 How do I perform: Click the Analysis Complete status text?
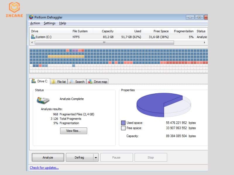pos(72,99)
